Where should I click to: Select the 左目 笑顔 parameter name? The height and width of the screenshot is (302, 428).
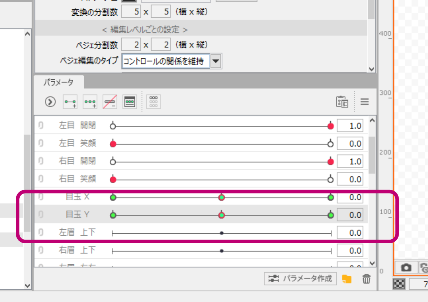(x=77, y=143)
